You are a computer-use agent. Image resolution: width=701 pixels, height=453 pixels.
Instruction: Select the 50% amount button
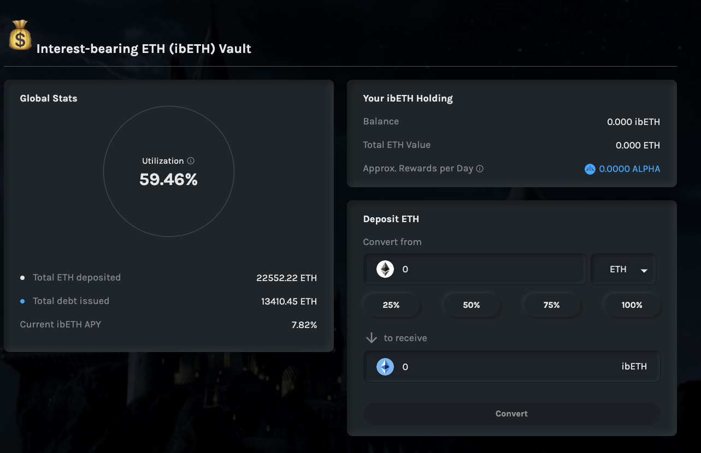[471, 305]
